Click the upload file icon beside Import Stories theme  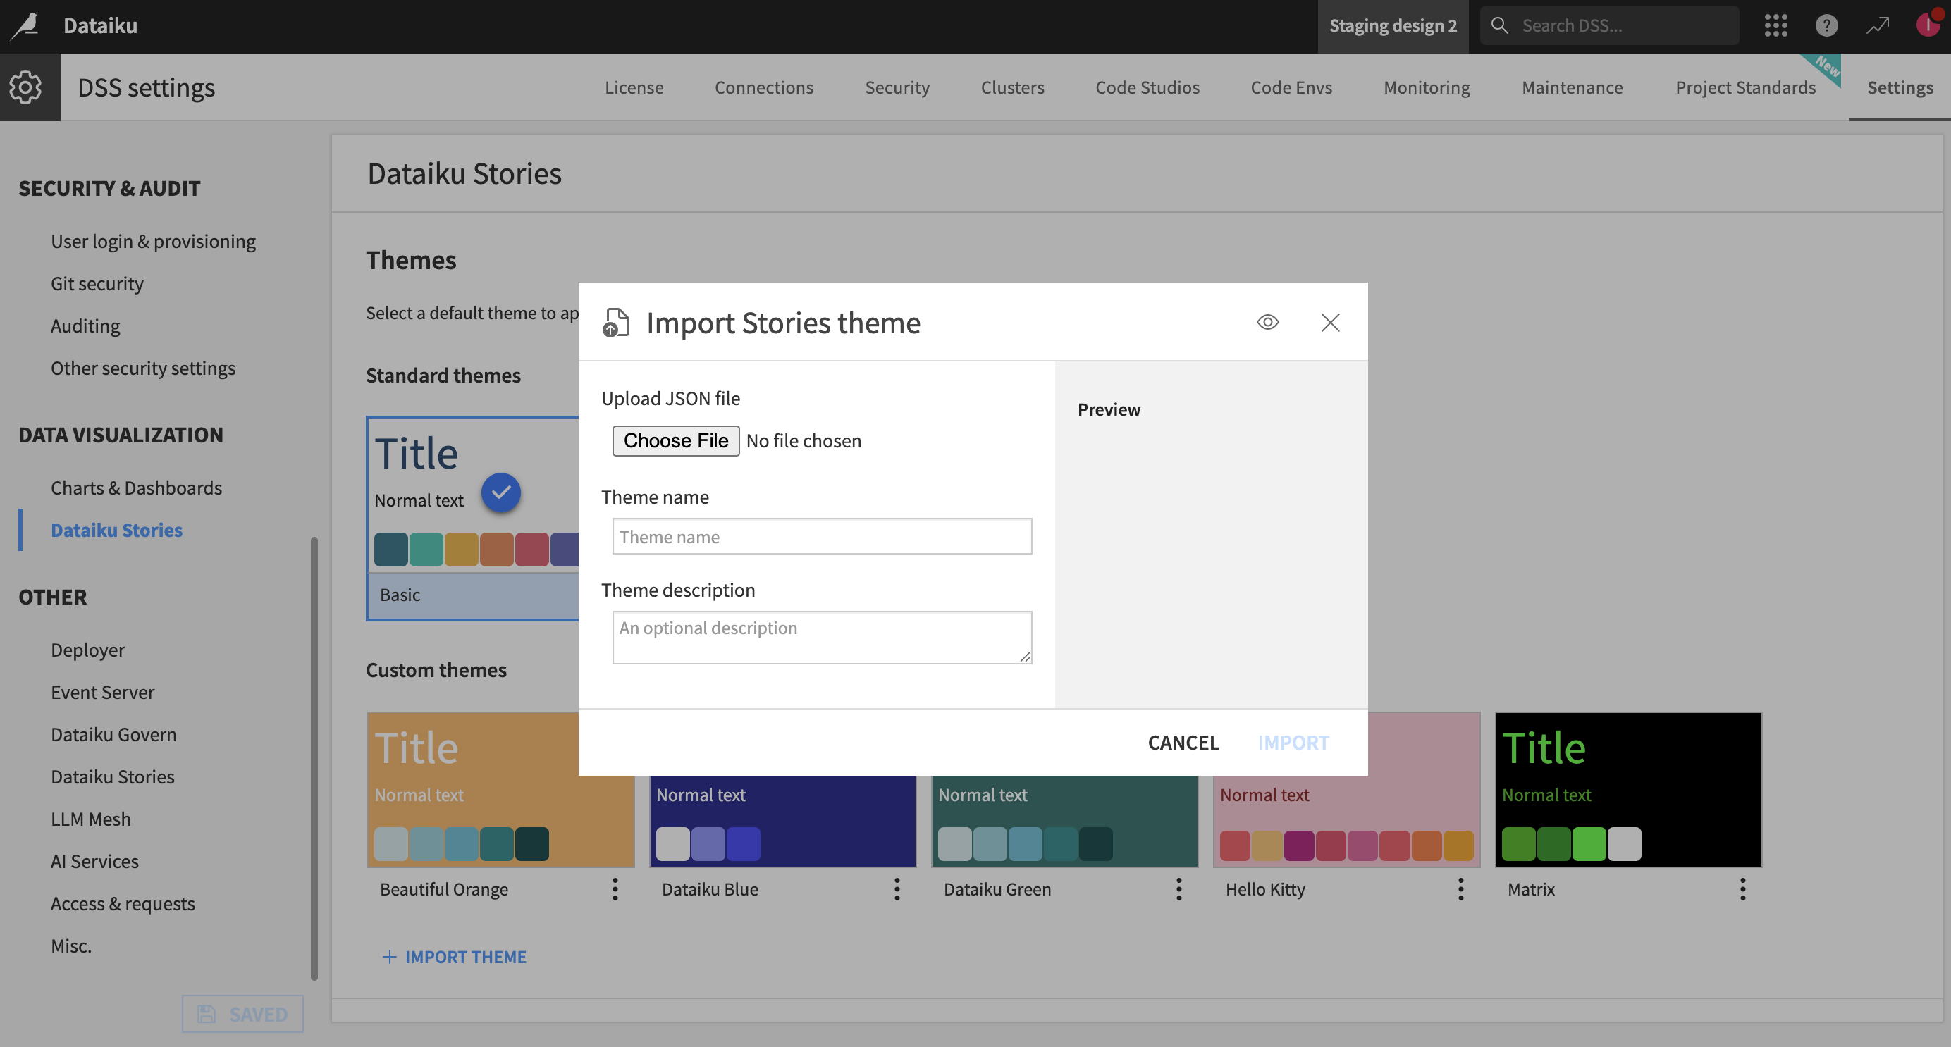coord(616,322)
